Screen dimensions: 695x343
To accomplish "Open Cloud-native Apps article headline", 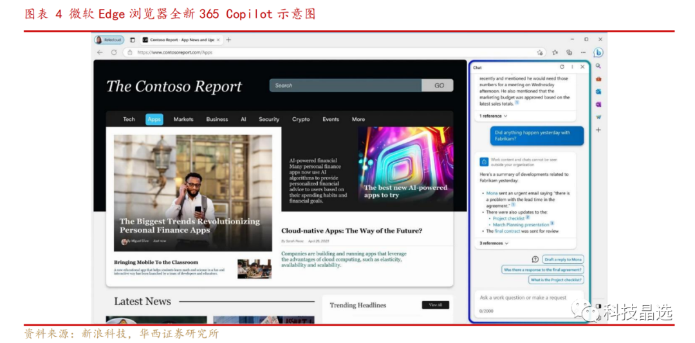I will click(352, 231).
